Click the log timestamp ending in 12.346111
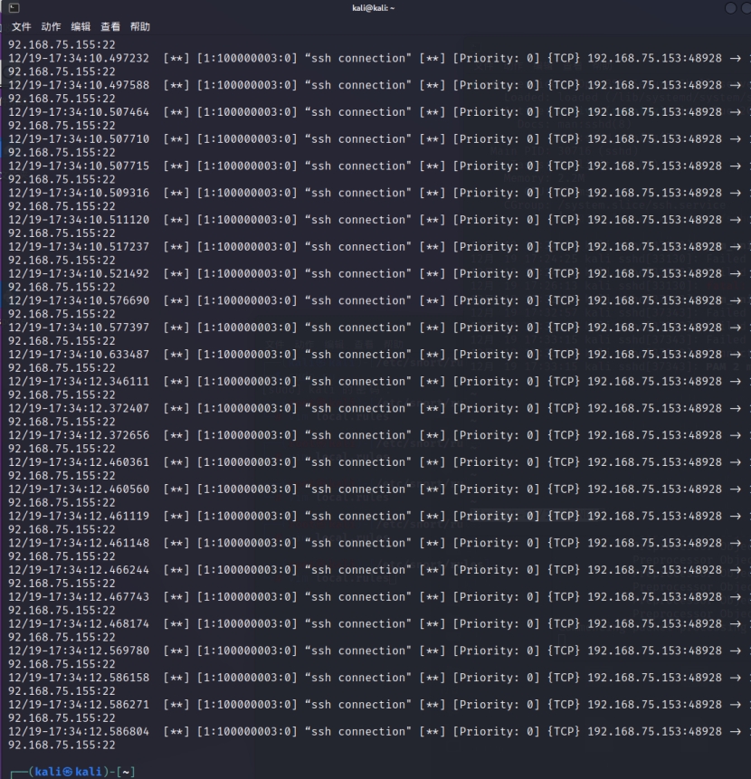 point(79,382)
